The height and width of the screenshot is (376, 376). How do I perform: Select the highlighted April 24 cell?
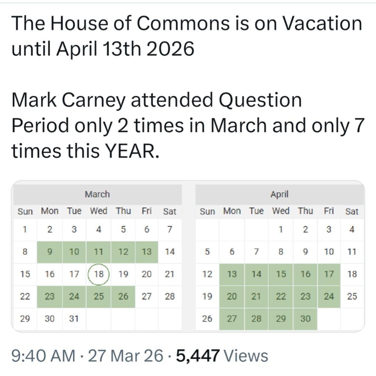tap(329, 296)
